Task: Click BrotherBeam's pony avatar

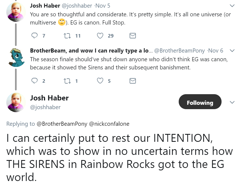Action: [x=16, y=58]
